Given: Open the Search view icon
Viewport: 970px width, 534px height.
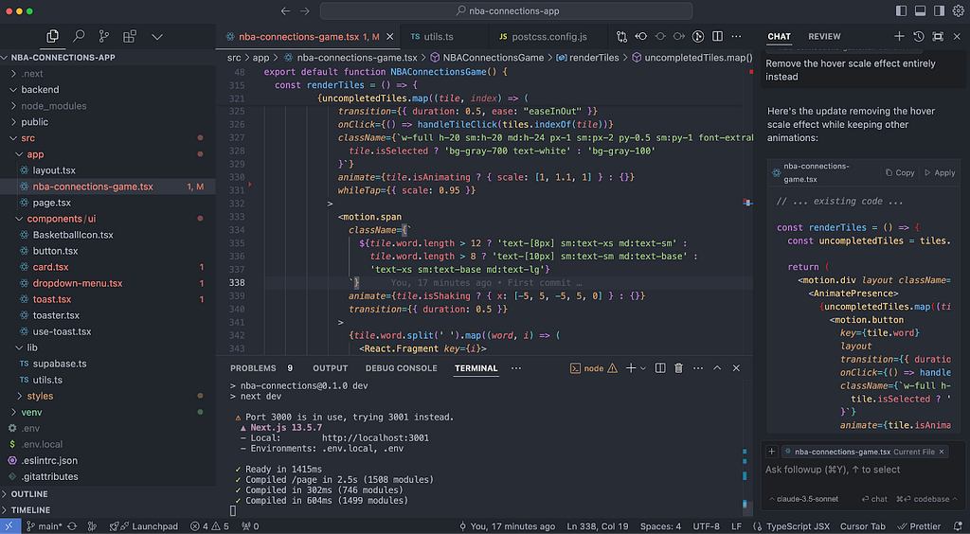Looking at the screenshot, I should 79,37.
